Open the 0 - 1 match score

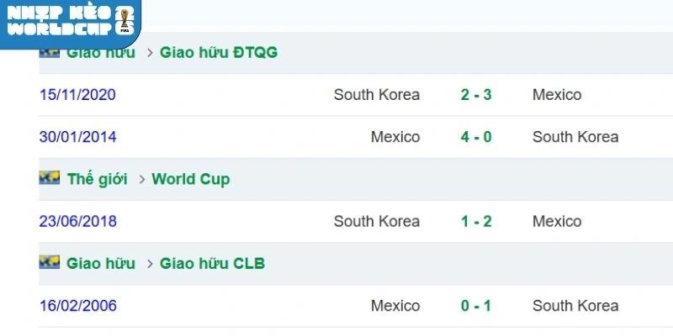click(x=476, y=306)
